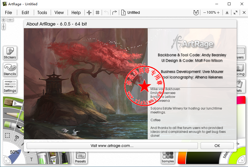
Task: Click the 100% zoom value
Action: point(211,12)
